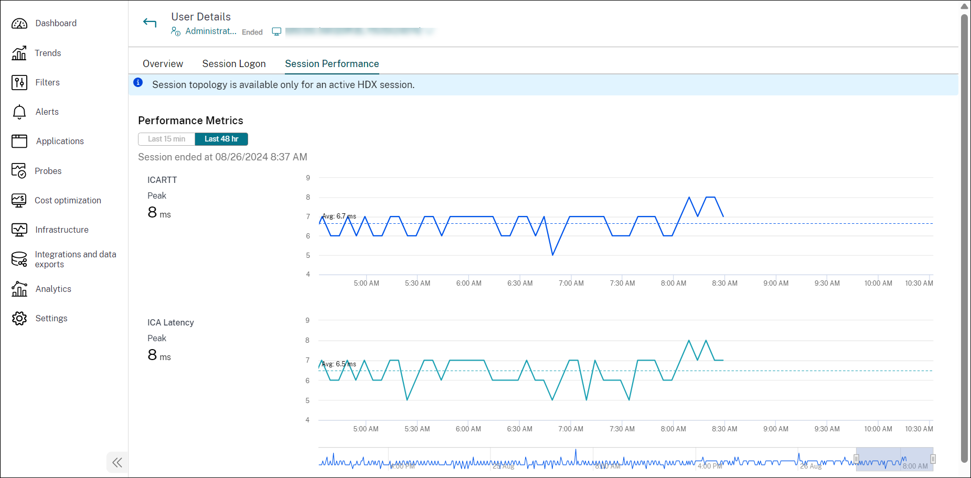This screenshot has height=478, width=971.
Task: Open the Filters panel
Action: pyautogui.click(x=19, y=82)
